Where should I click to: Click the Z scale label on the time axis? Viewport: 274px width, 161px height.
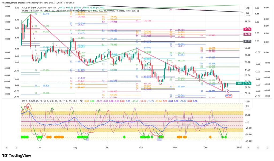[16, 147]
